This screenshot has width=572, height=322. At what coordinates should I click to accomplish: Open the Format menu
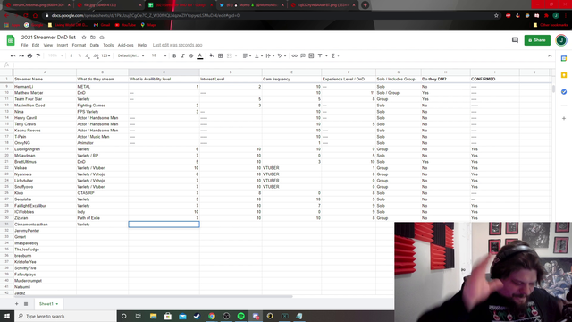point(79,45)
